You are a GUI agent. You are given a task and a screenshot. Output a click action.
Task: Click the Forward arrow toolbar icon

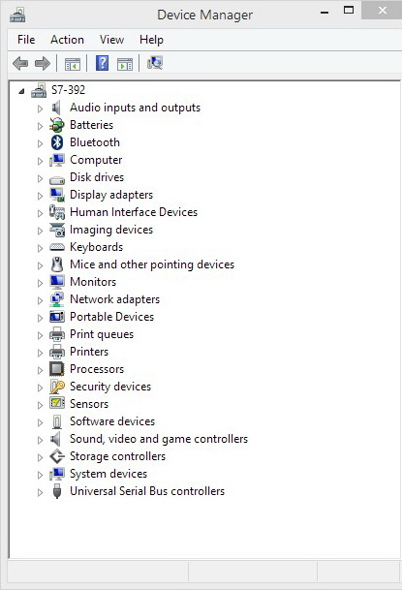pyautogui.click(x=42, y=63)
